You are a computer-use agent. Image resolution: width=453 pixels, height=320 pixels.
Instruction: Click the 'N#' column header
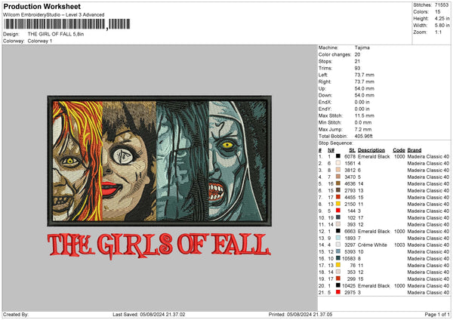click(331, 150)
